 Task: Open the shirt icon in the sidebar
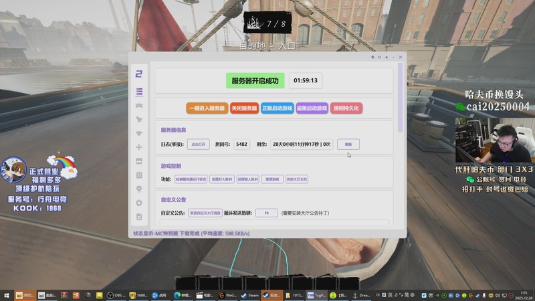[139, 133]
